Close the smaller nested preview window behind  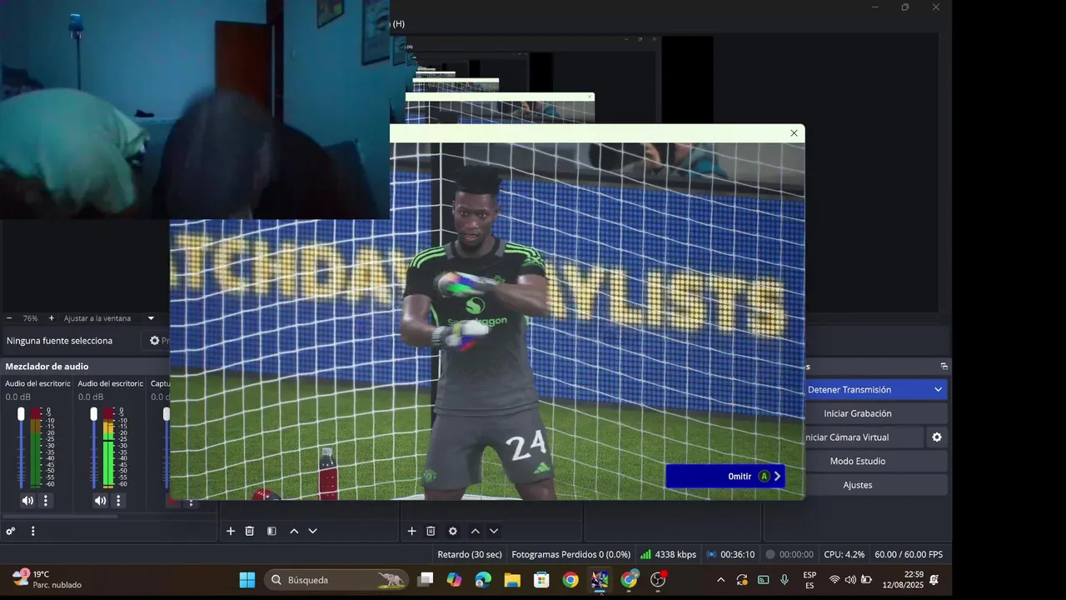point(590,97)
